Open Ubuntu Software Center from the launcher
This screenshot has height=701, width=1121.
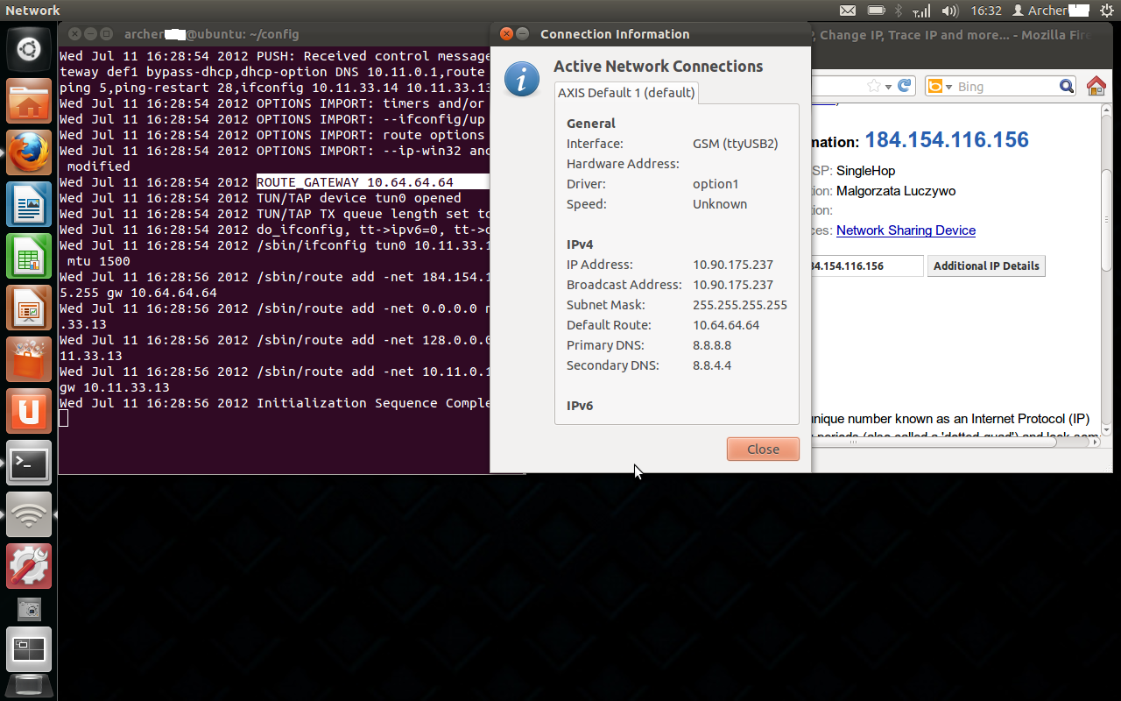click(28, 358)
